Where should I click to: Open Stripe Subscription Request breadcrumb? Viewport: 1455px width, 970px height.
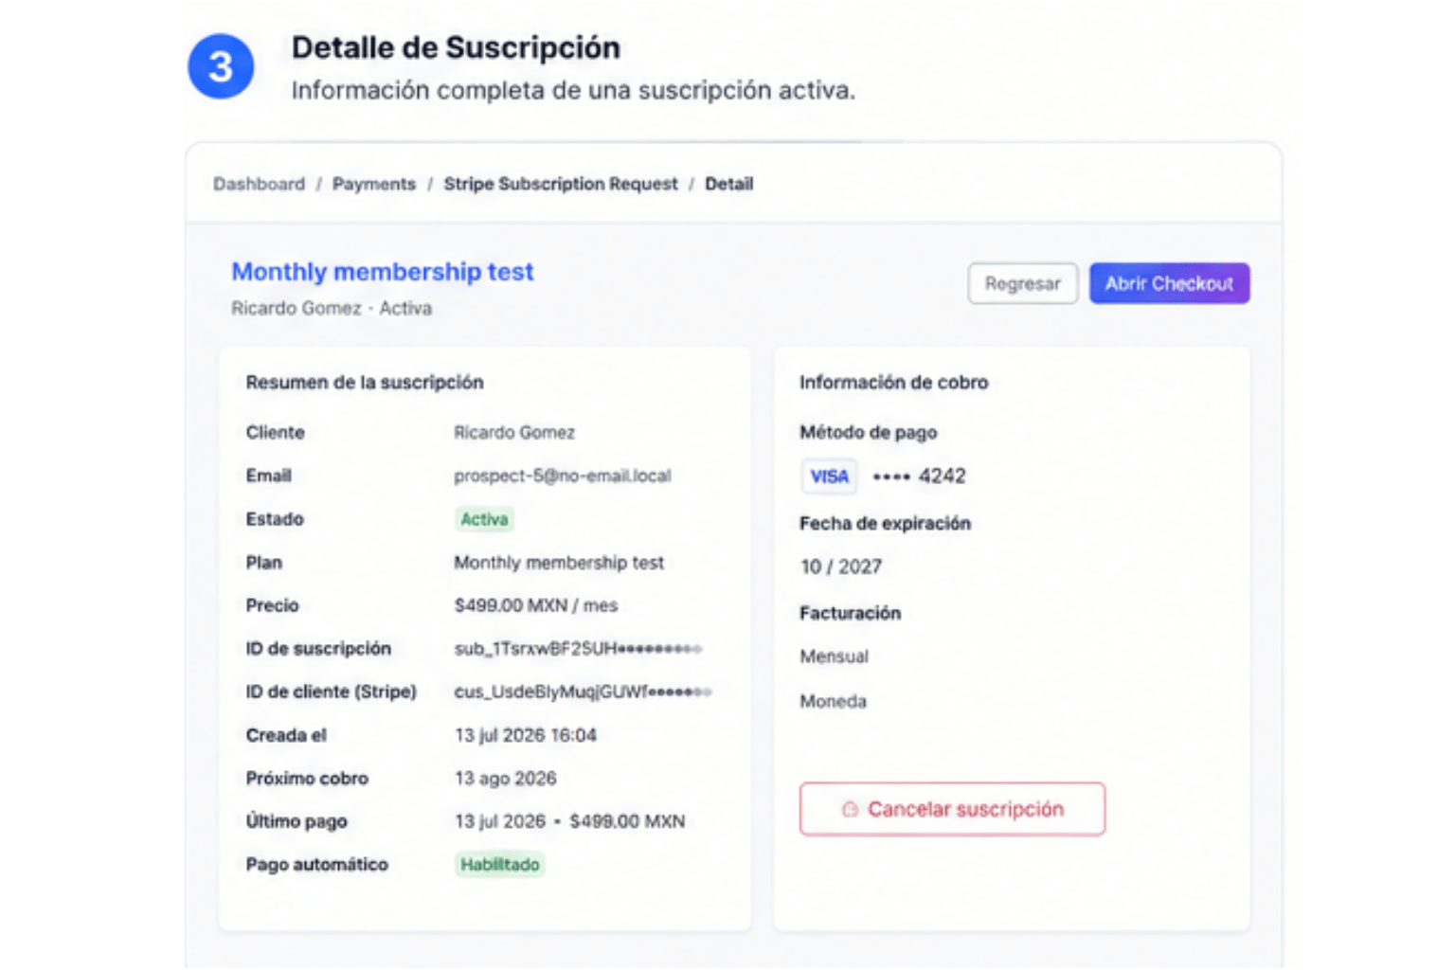click(561, 184)
